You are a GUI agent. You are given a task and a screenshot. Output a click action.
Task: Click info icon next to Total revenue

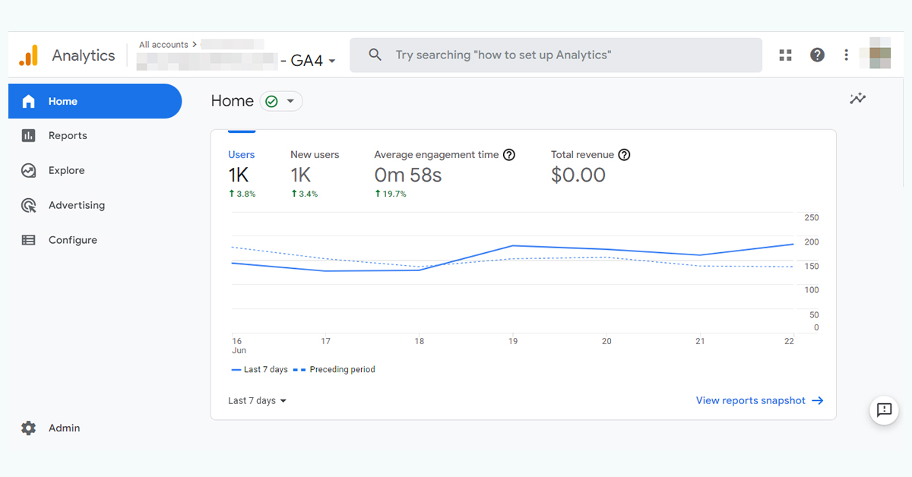(624, 155)
